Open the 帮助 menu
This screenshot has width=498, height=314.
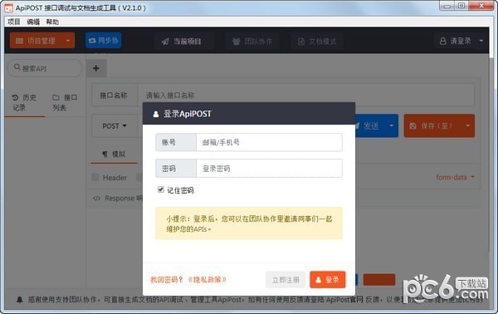point(52,22)
